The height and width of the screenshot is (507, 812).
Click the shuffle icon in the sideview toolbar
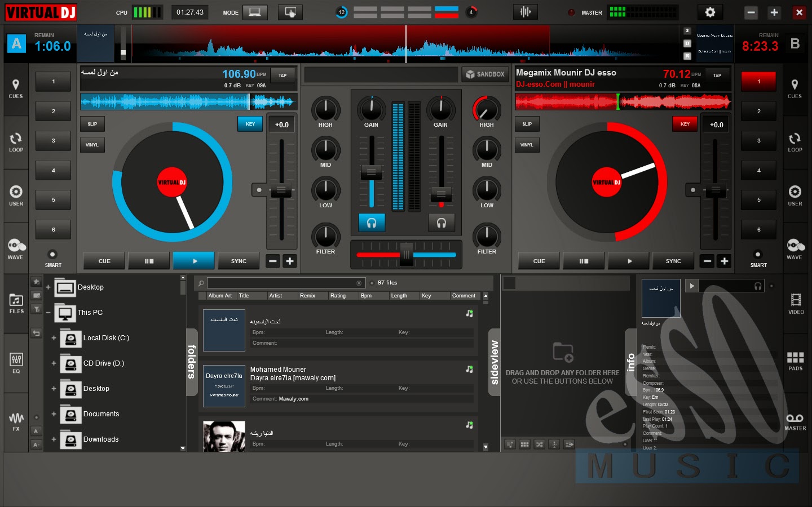pos(539,444)
